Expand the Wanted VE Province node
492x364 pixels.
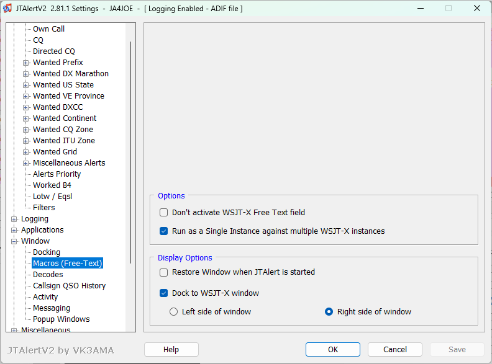pyautogui.click(x=25, y=96)
